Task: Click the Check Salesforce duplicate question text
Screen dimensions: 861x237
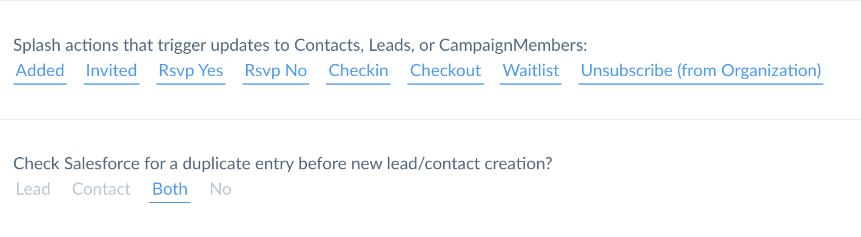Action: (283, 164)
